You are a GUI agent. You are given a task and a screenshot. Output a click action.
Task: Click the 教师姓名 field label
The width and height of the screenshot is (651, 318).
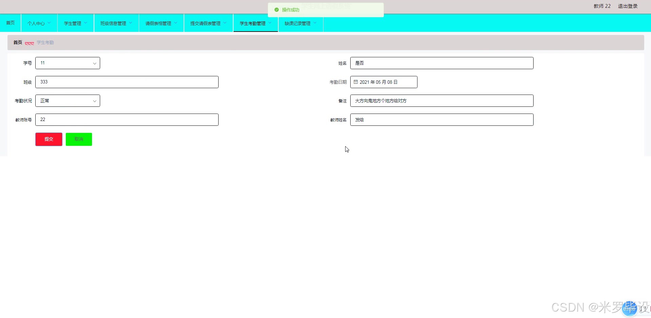point(338,120)
